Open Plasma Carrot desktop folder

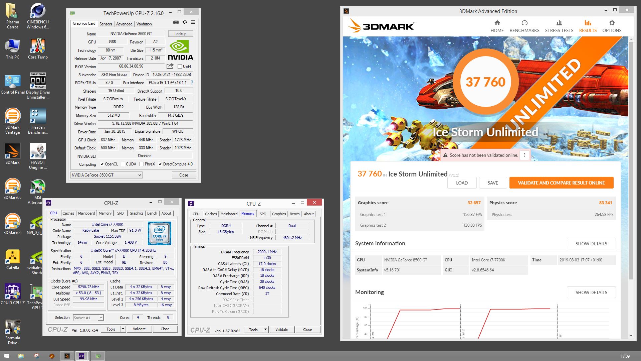(13, 16)
